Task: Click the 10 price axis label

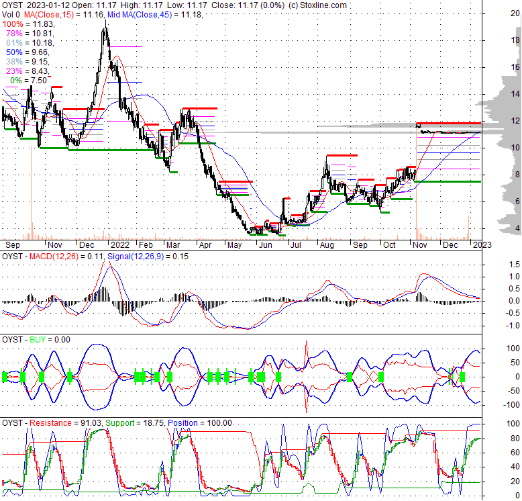Action: pos(515,148)
